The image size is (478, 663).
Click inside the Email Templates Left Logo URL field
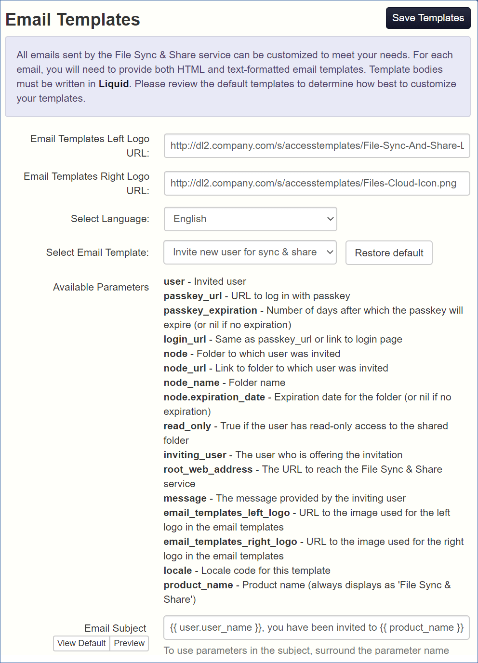[317, 146]
